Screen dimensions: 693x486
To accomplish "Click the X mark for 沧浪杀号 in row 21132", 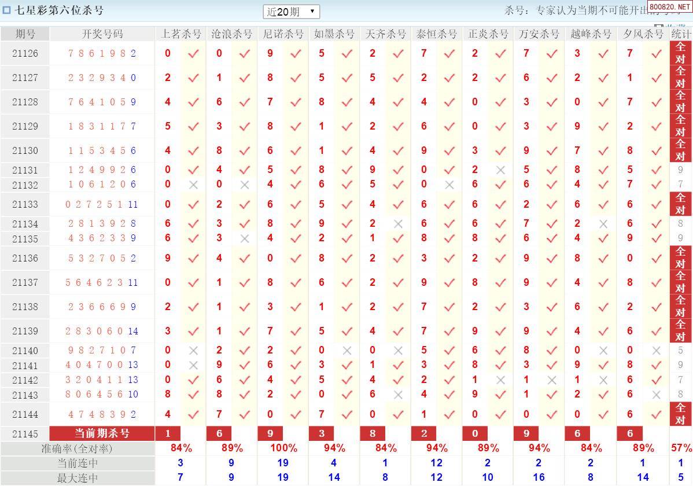I will point(245,185).
